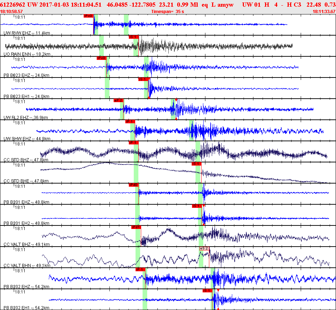Click the magnitude value 0.99 Ml
This screenshot has width=336, height=310.
pos(188,5)
